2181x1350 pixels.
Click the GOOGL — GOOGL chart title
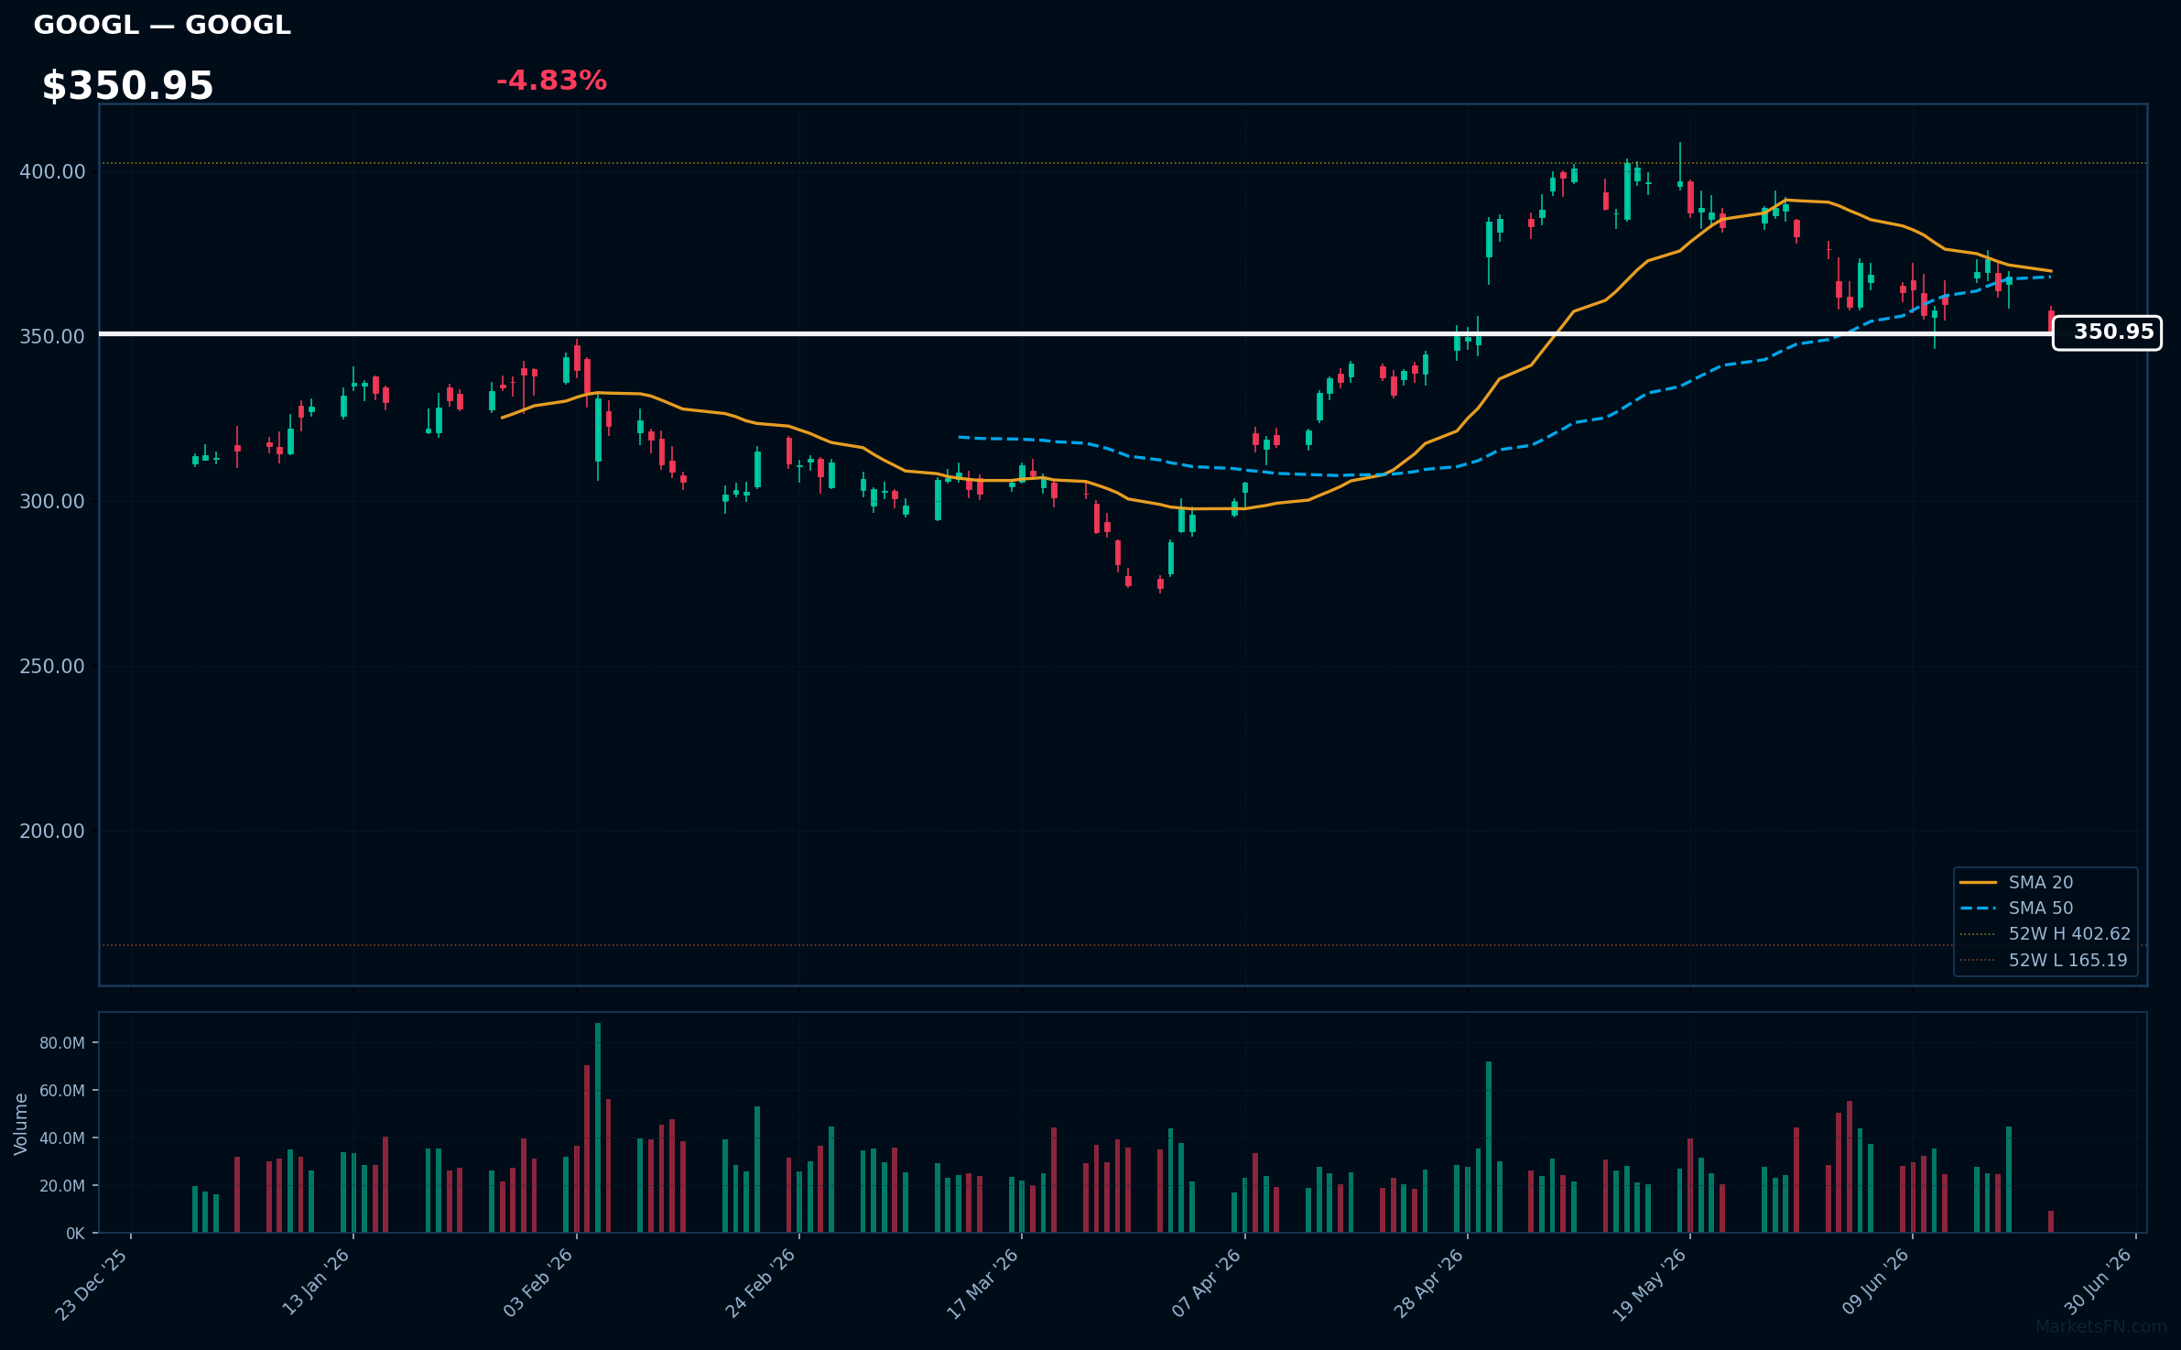click(162, 25)
